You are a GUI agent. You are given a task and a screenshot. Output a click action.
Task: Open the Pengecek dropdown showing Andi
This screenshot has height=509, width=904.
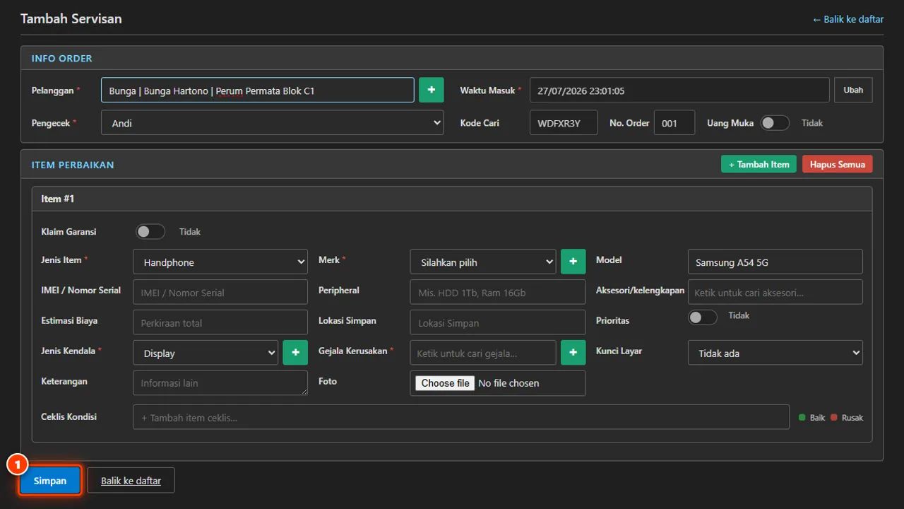[273, 123]
